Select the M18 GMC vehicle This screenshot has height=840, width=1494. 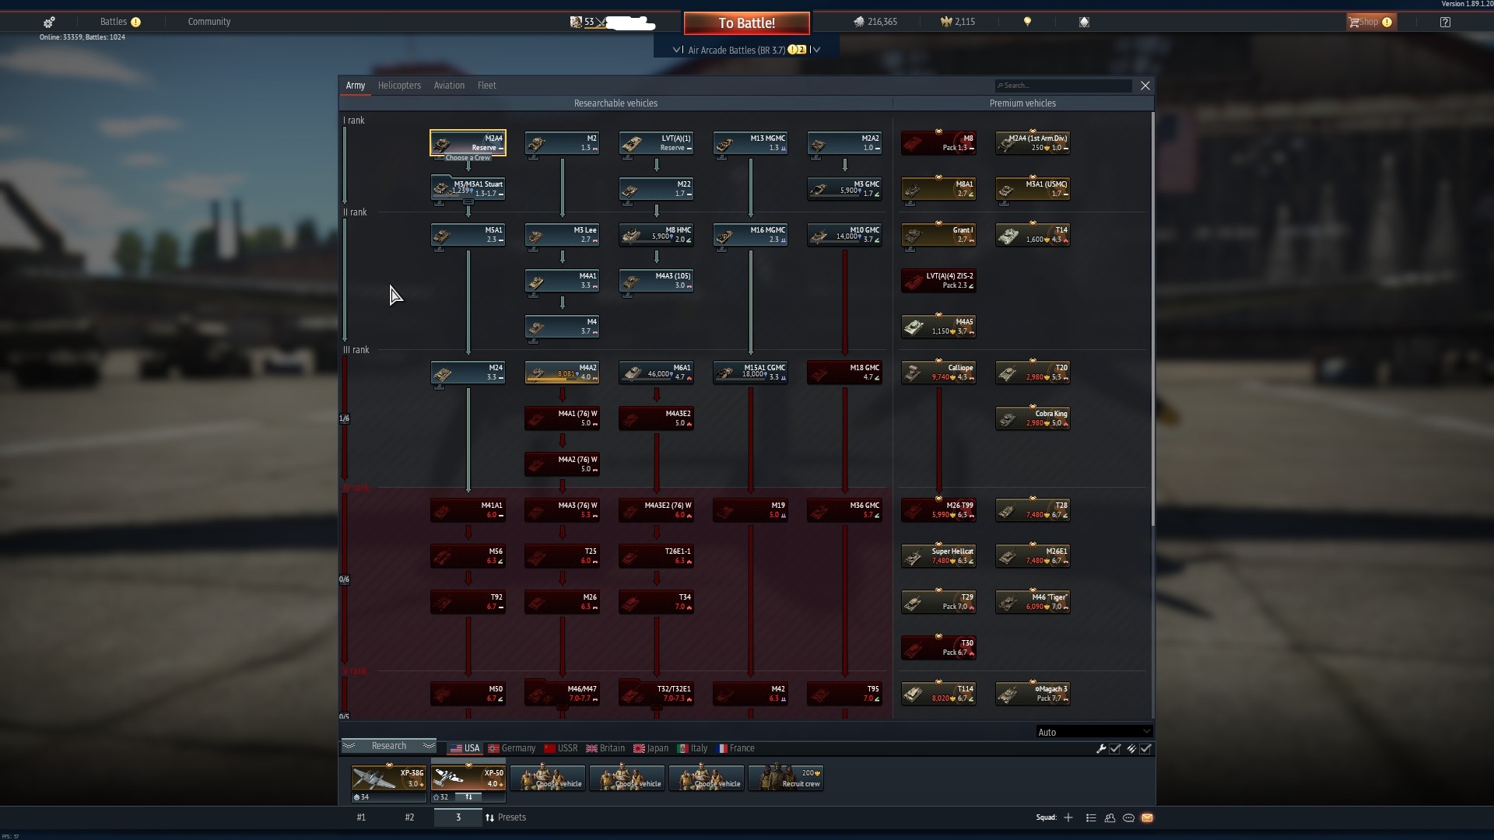pyautogui.click(x=844, y=373)
